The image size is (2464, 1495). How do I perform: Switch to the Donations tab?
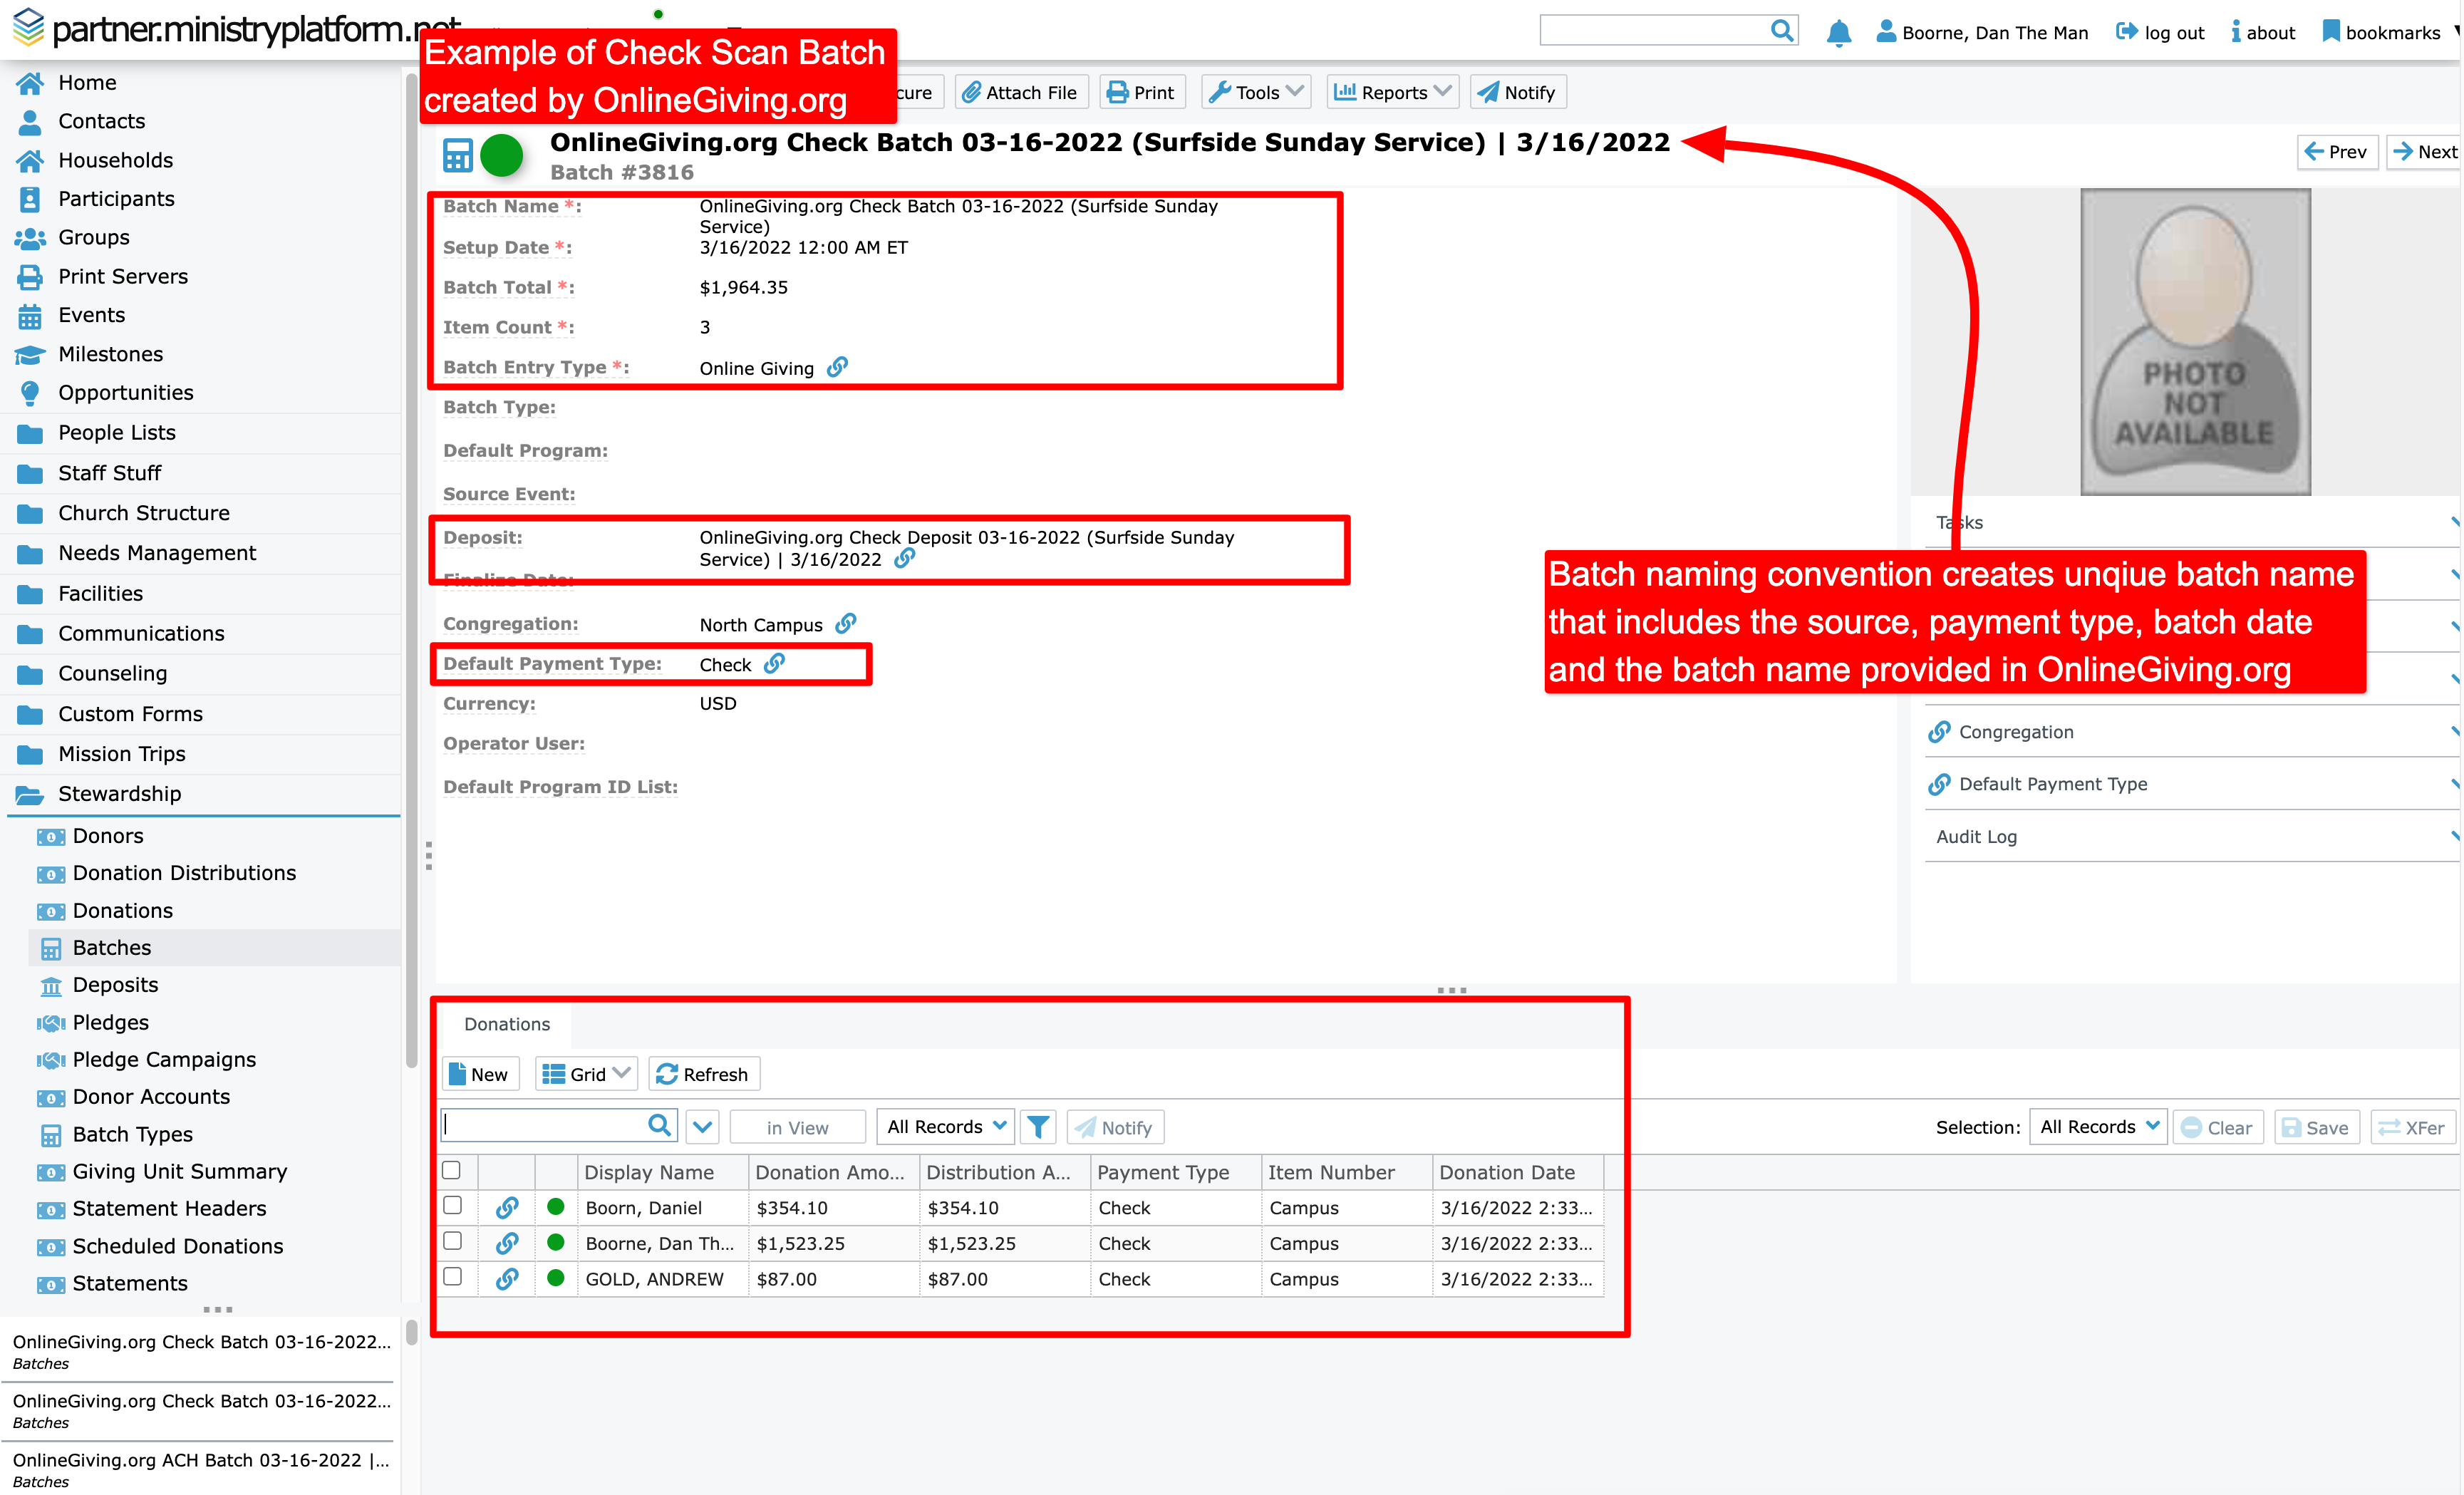tap(507, 1023)
